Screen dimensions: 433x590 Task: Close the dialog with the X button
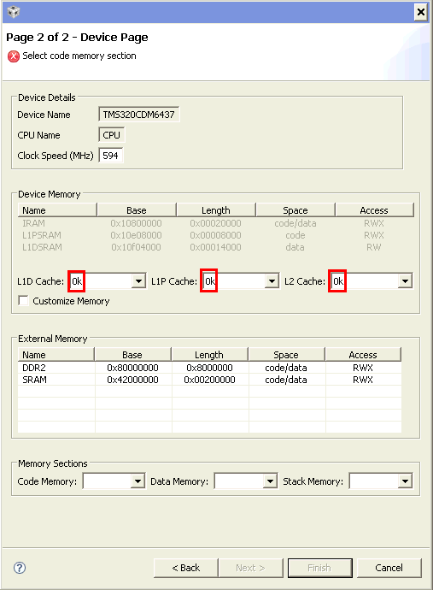tap(421, 12)
